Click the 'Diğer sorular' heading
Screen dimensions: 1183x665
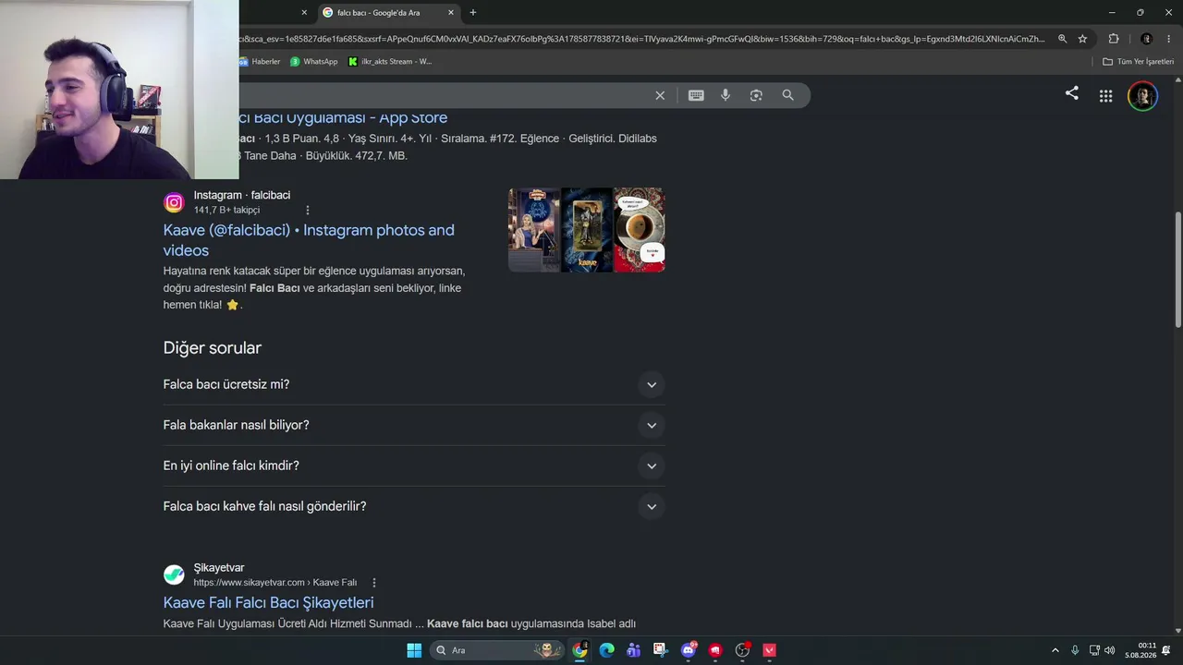point(213,347)
